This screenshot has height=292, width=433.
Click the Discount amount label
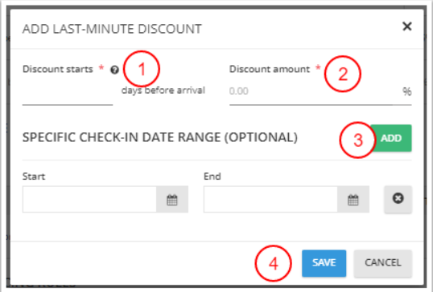[x=270, y=69]
